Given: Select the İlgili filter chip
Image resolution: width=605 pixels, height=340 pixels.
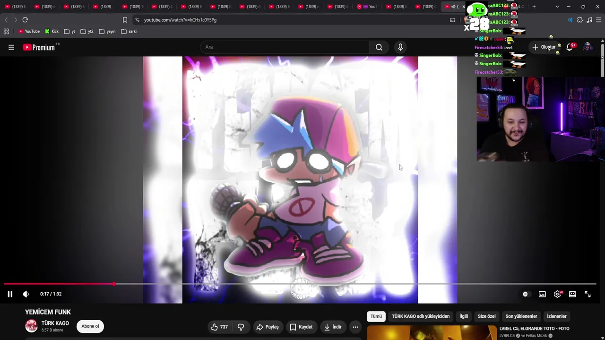Looking at the screenshot, I should 464,316.
